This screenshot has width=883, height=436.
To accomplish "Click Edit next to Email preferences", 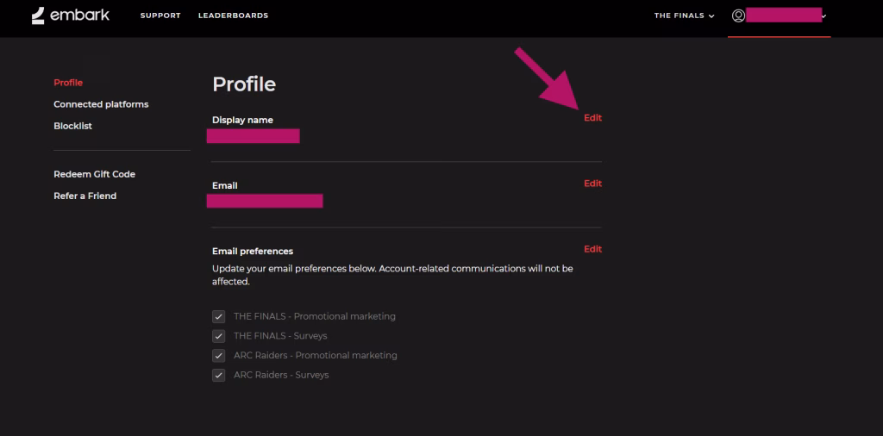I will click(592, 249).
